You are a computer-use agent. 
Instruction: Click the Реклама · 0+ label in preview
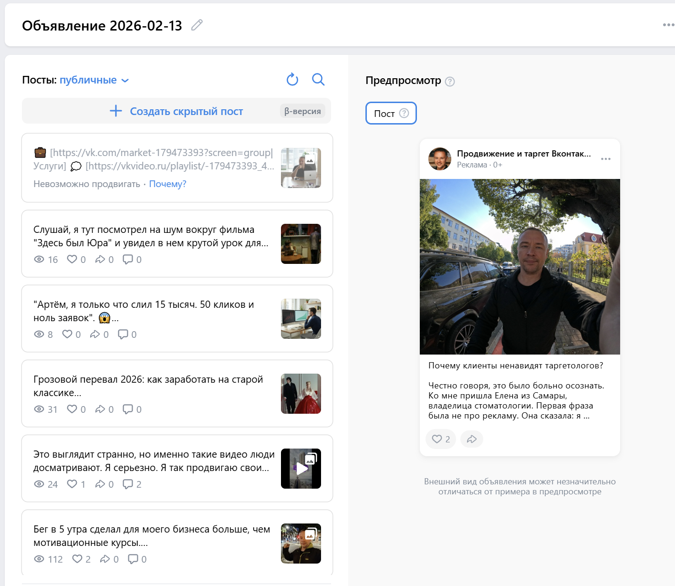pos(479,165)
